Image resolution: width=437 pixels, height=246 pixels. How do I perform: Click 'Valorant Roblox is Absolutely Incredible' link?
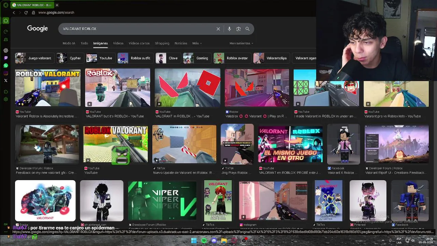(47, 116)
